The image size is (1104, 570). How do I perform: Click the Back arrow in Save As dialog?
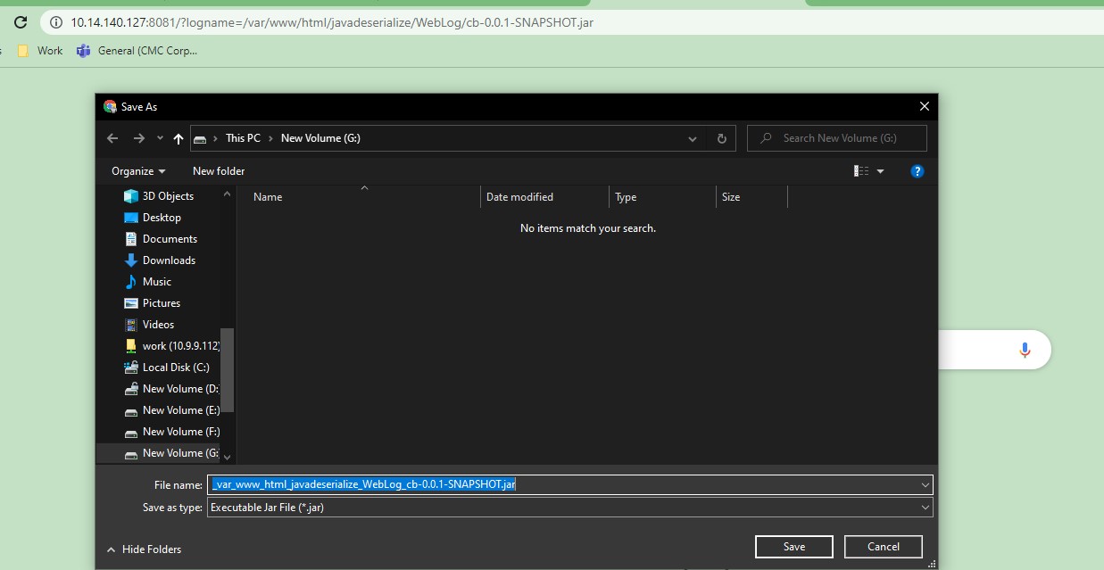112,138
